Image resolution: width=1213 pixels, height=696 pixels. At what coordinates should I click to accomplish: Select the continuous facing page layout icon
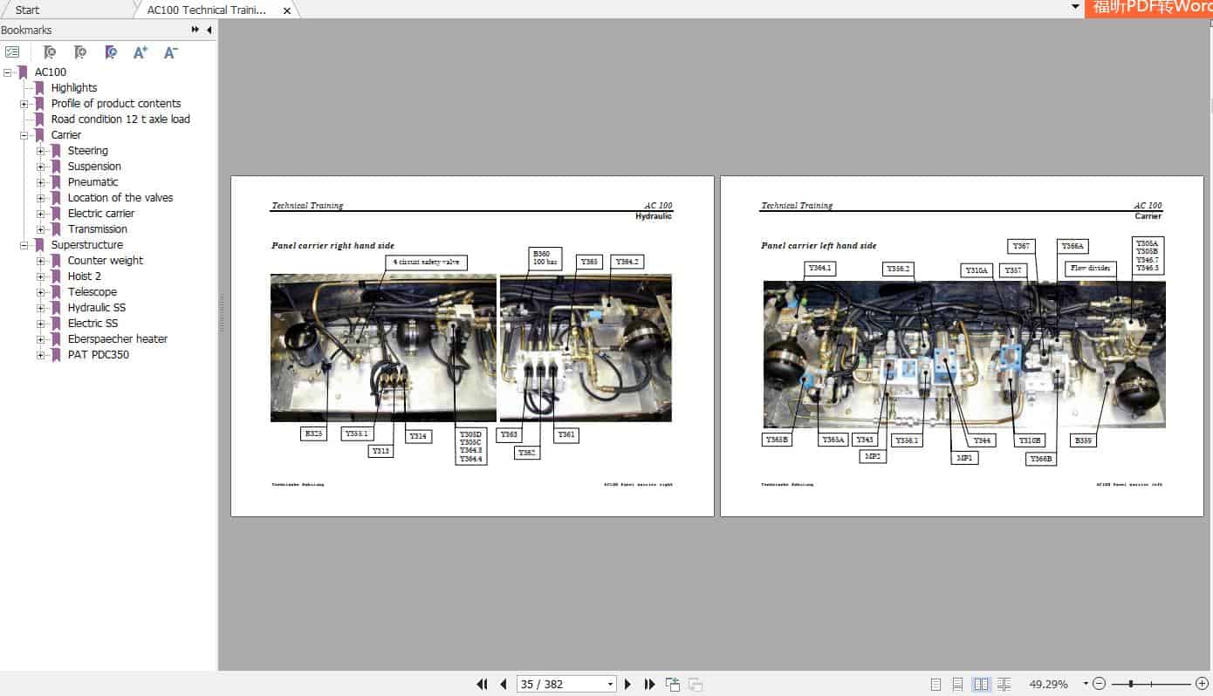pos(1004,684)
